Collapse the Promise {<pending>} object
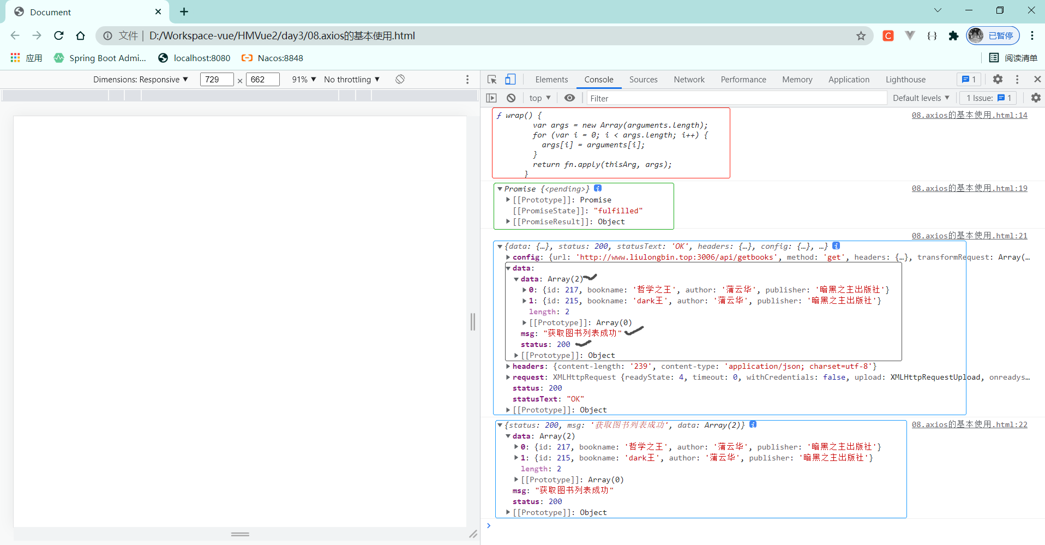Image resolution: width=1045 pixels, height=545 pixels. click(500, 189)
